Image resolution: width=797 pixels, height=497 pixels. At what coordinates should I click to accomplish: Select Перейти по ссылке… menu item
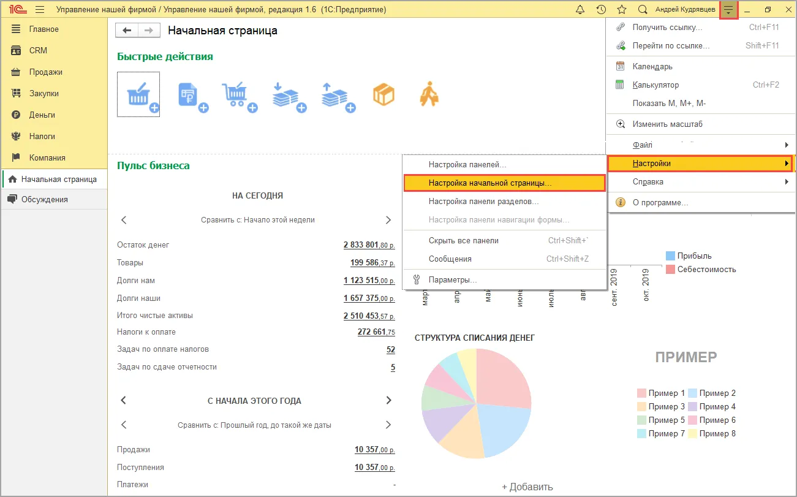coord(700,45)
